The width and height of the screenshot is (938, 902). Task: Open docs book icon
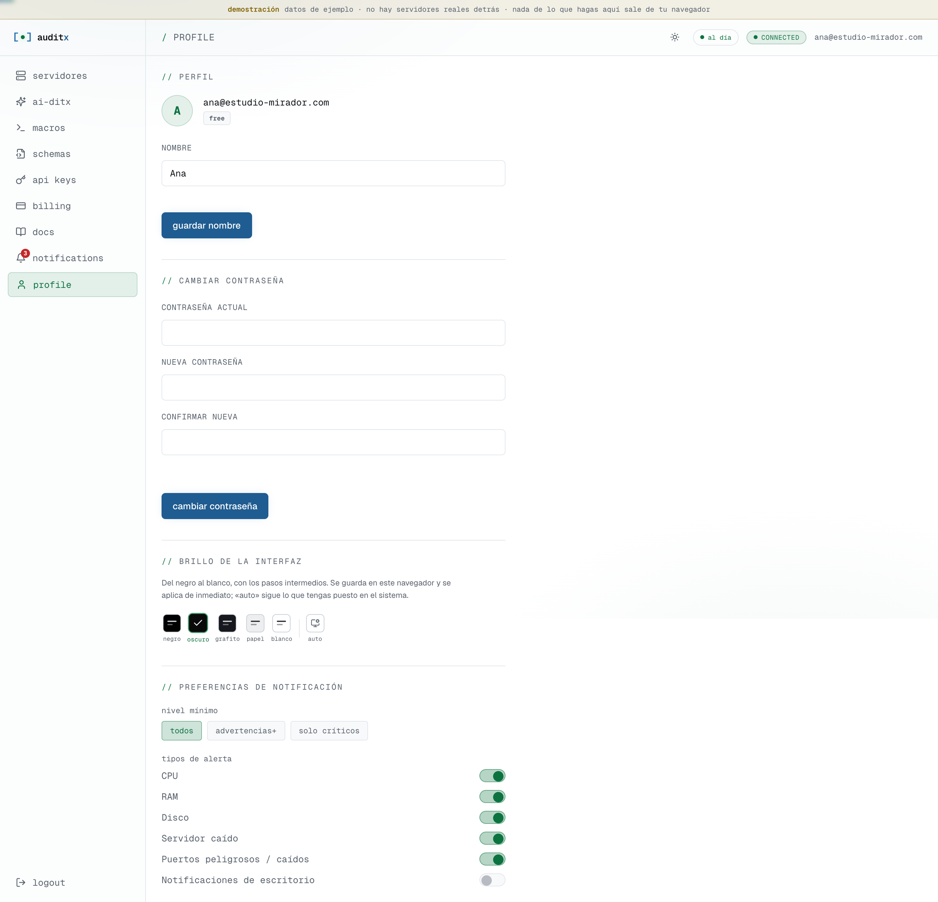click(x=21, y=232)
